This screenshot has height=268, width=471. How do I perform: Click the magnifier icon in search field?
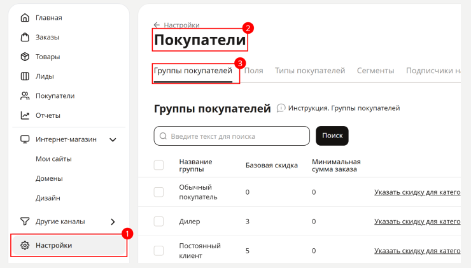pyautogui.click(x=163, y=136)
